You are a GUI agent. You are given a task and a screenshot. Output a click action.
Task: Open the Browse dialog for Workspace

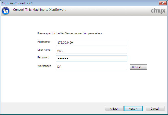[138, 67]
